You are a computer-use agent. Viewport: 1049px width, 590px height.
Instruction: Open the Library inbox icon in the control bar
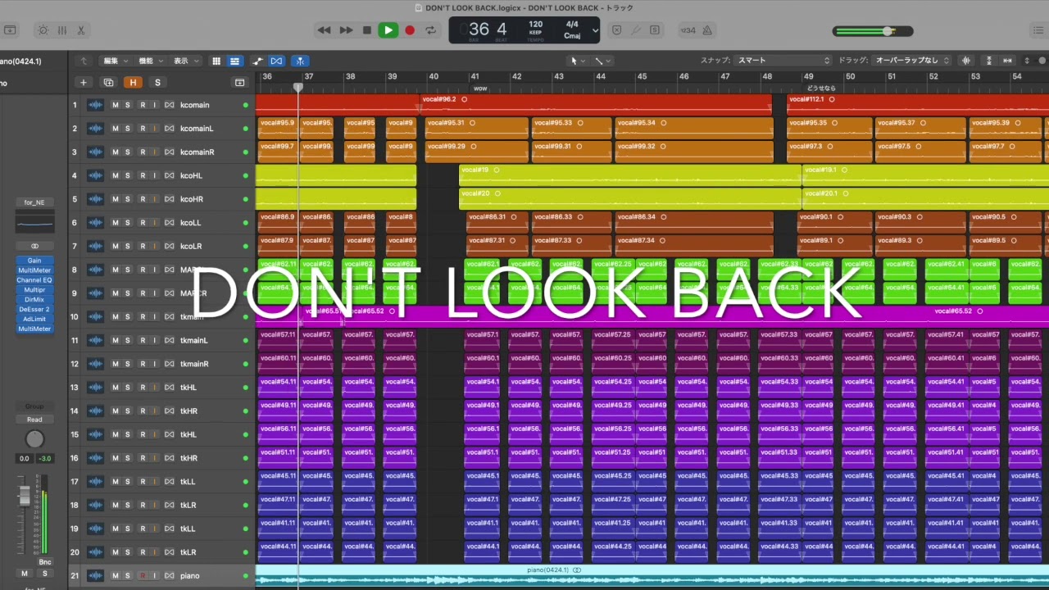10,30
